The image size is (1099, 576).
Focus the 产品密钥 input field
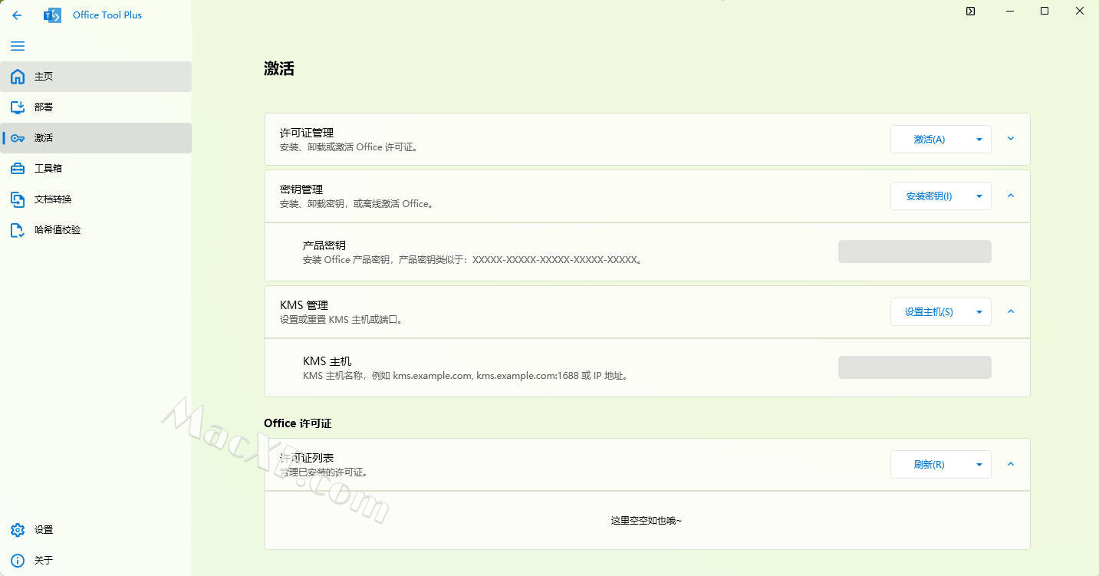point(914,252)
